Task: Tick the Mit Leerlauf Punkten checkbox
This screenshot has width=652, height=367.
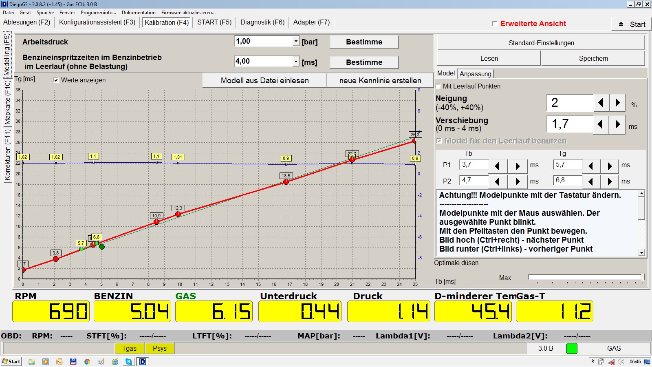Action: [x=438, y=86]
